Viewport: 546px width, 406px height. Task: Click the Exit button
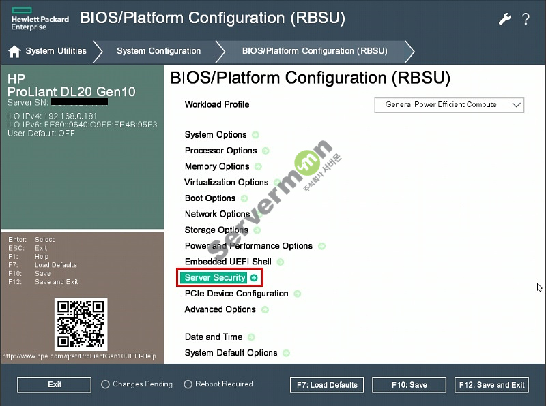[55, 384]
